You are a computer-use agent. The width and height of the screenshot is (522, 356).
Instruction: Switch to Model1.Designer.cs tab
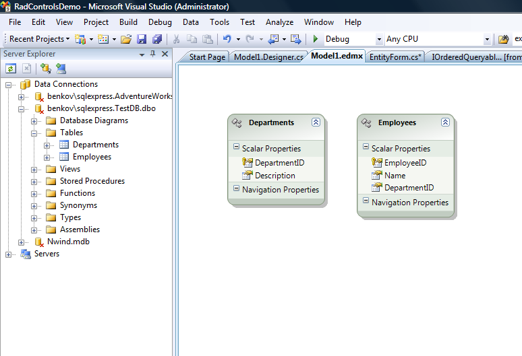pyautogui.click(x=268, y=57)
